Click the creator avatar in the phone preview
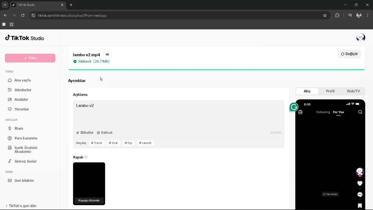 pyautogui.click(x=360, y=171)
